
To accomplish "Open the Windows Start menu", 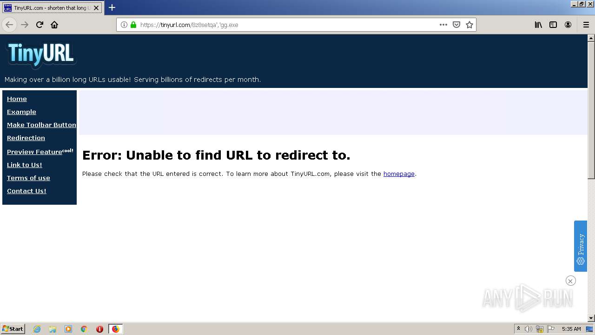I will pyautogui.click(x=13, y=329).
